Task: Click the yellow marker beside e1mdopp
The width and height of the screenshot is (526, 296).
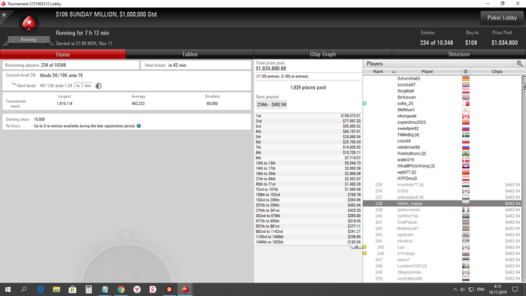Action: [x=364, y=253]
